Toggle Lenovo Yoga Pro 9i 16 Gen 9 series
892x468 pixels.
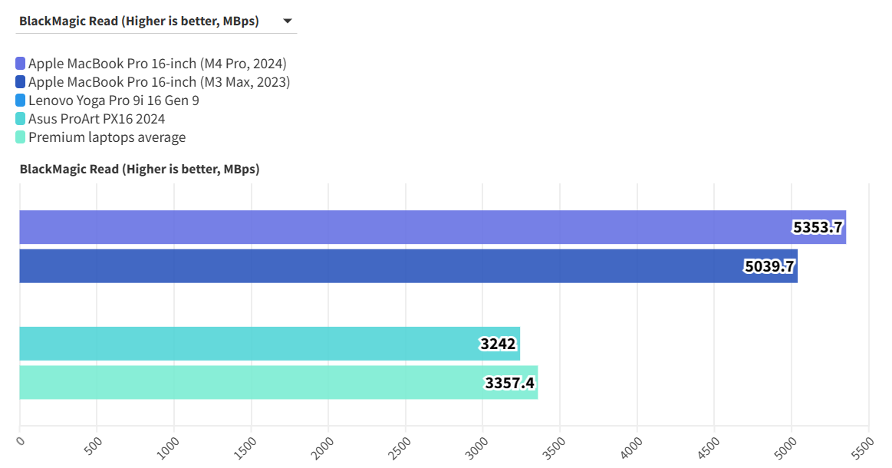coord(114,101)
